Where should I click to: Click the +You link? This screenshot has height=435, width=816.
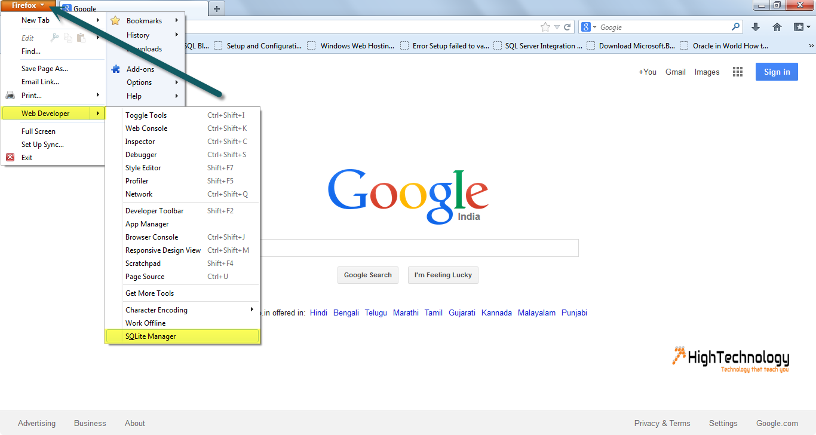(648, 72)
